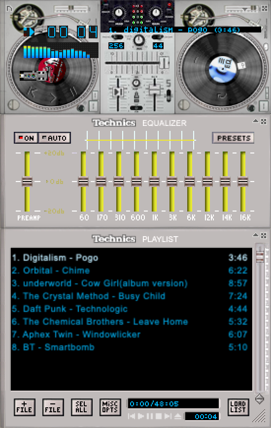
Task: Click the horizontal fader handle in mixer
Action: (x=164, y=62)
